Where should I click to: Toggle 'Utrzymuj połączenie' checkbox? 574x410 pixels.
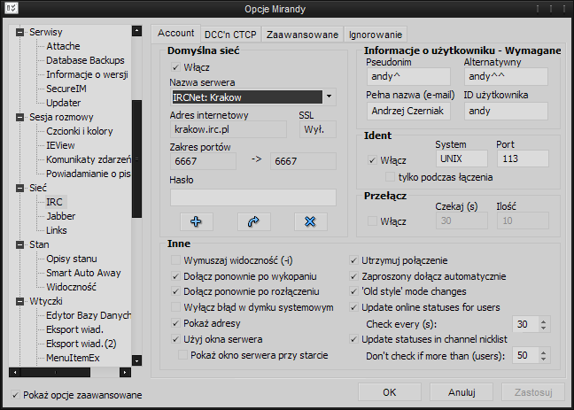[x=353, y=260]
